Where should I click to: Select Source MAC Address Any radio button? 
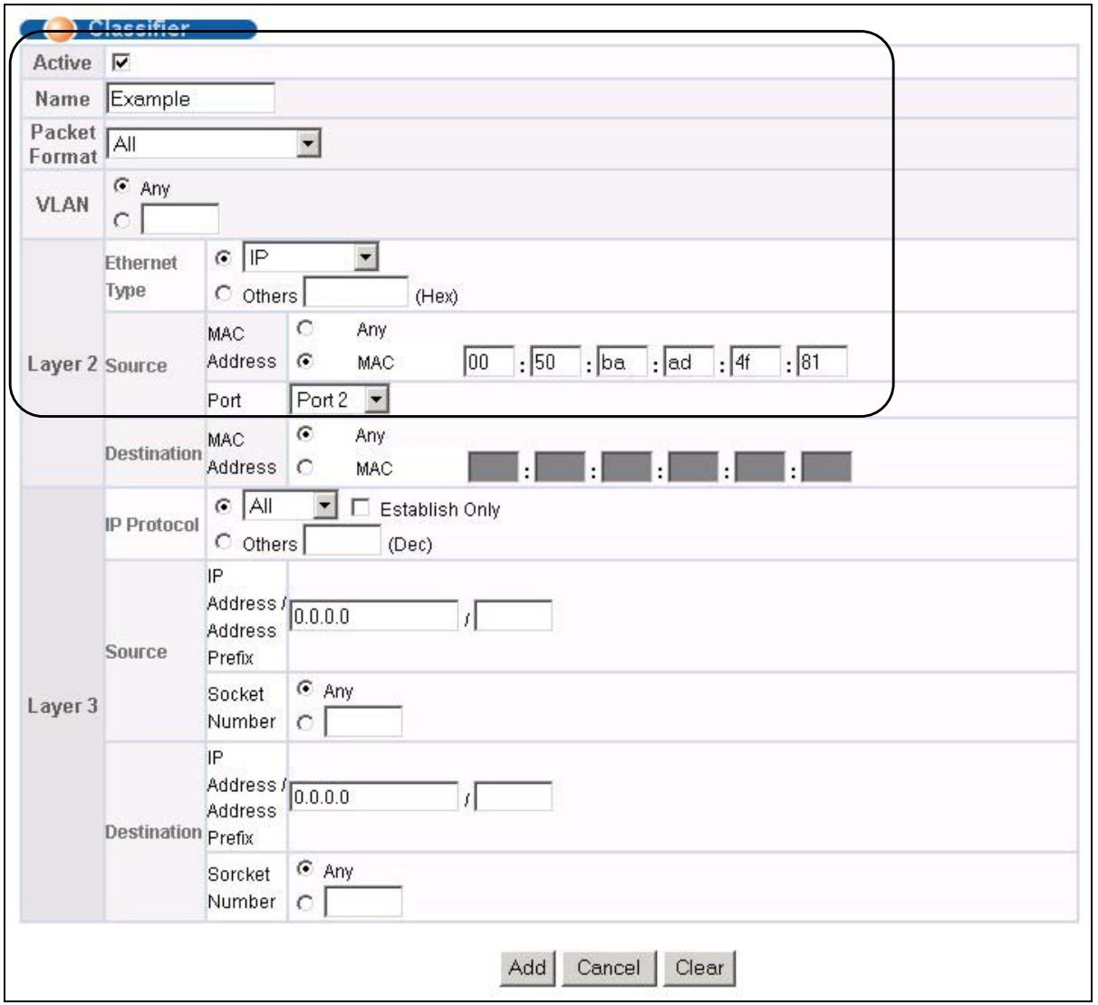[x=305, y=328]
